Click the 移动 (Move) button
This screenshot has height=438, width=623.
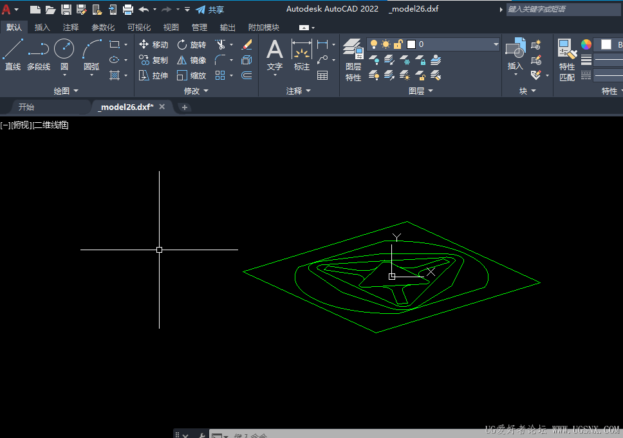point(154,44)
